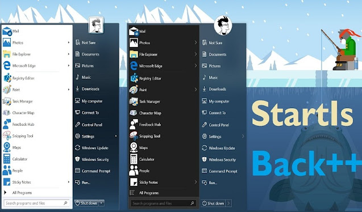Click the user avatar atop the light menu

[96, 25]
